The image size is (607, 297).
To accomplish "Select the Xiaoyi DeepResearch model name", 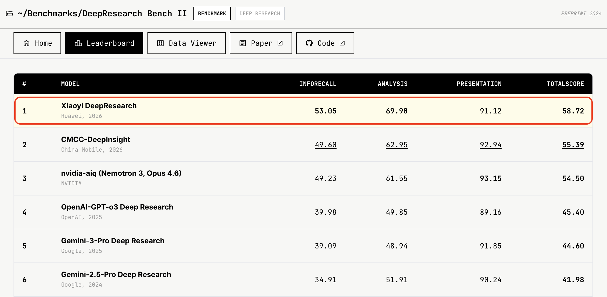I will click(x=99, y=106).
